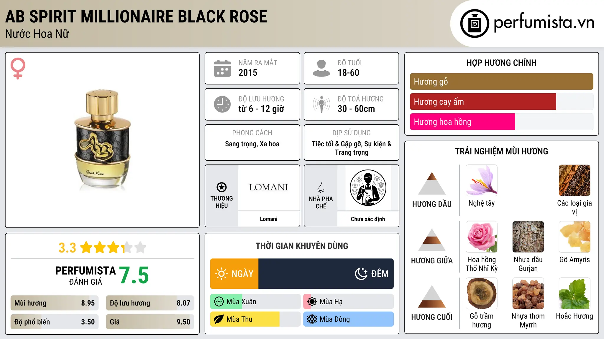Click the sillage value 30 - 60cm
Screen dimensions: 604x339
tap(356, 109)
